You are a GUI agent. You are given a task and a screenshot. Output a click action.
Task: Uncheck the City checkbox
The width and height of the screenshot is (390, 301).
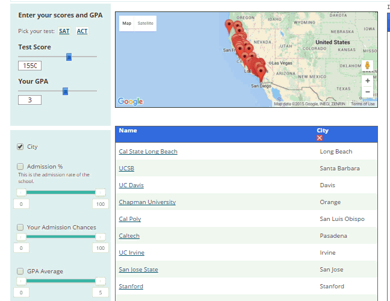pos(20,146)
